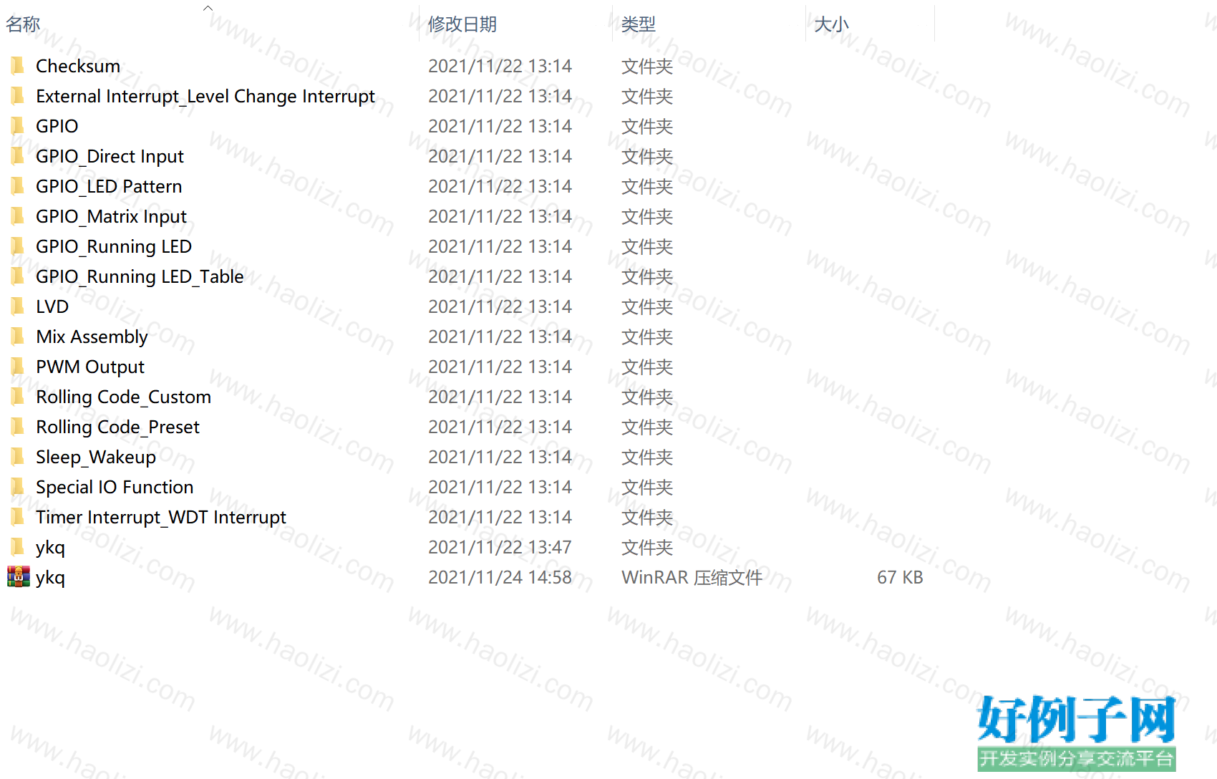Select the Rolling Code_Preset name

pyautogui.click(x=117, y=427)
